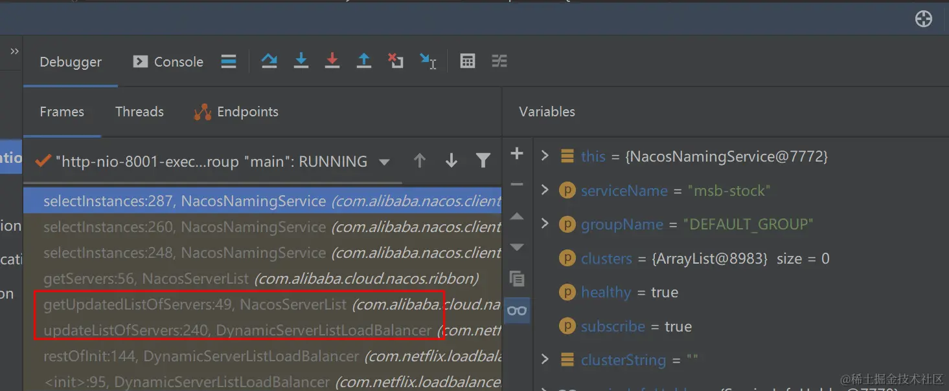Viewport: 949px width, 391px height.
Task: Click the Step Out icon
Action: (364, 61)
